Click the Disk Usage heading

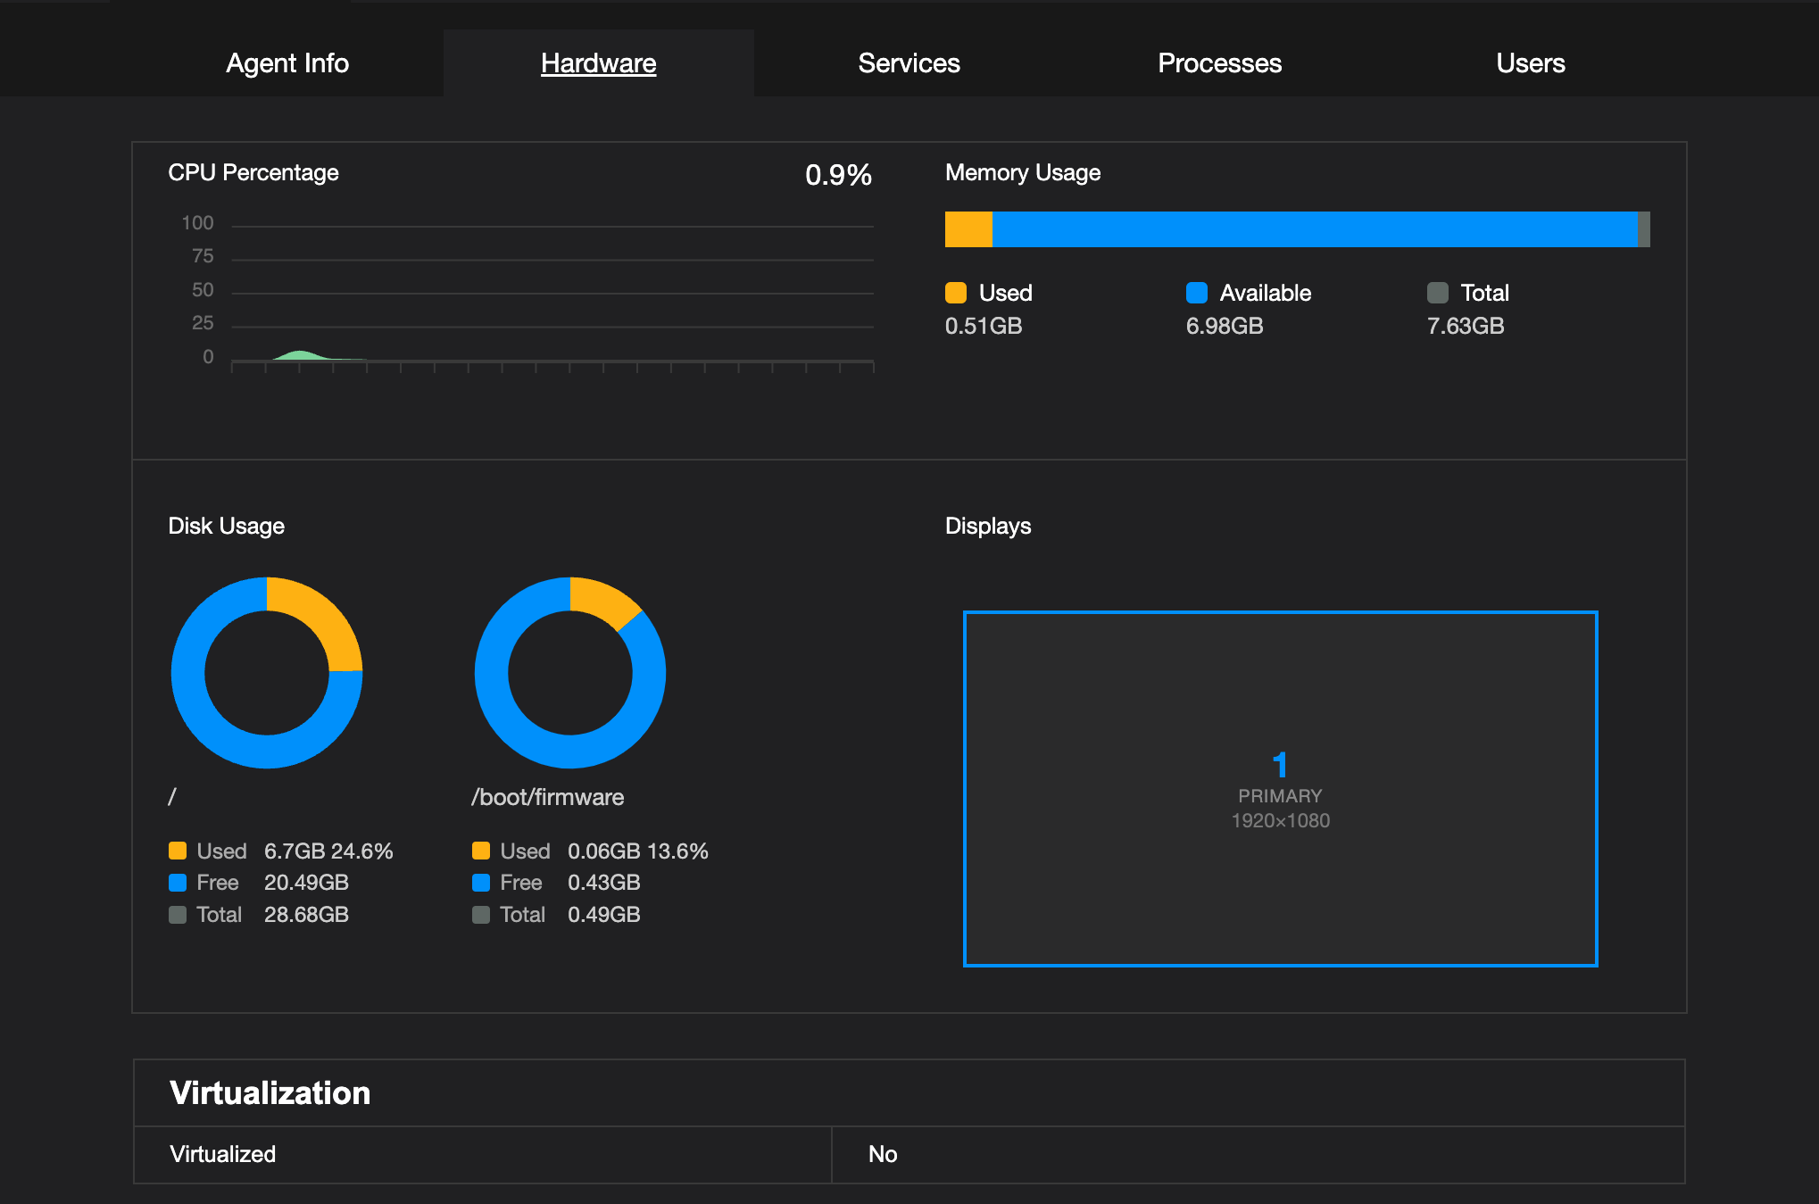pos(227,526)
